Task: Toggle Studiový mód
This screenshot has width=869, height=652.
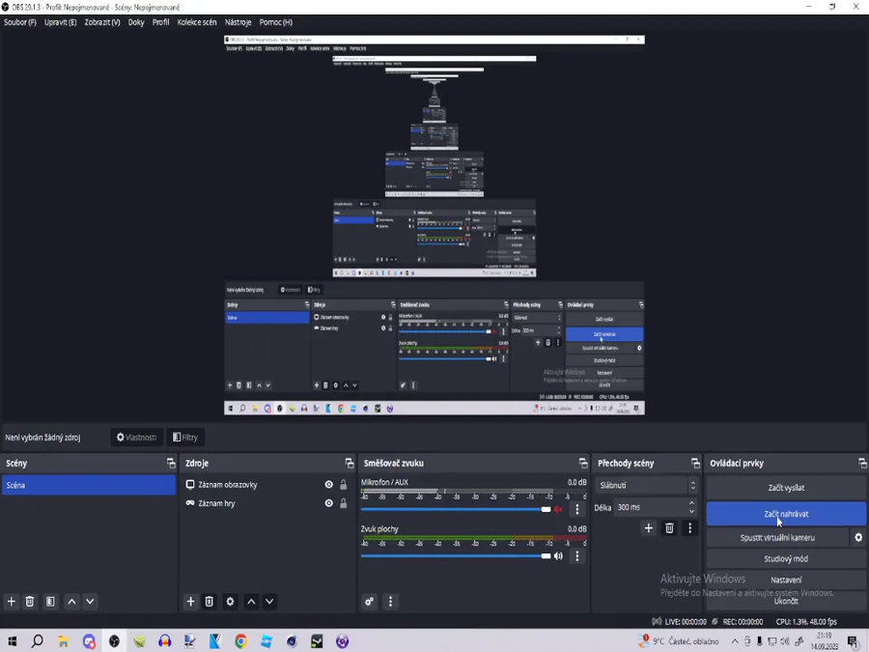Action: point(786,559)
